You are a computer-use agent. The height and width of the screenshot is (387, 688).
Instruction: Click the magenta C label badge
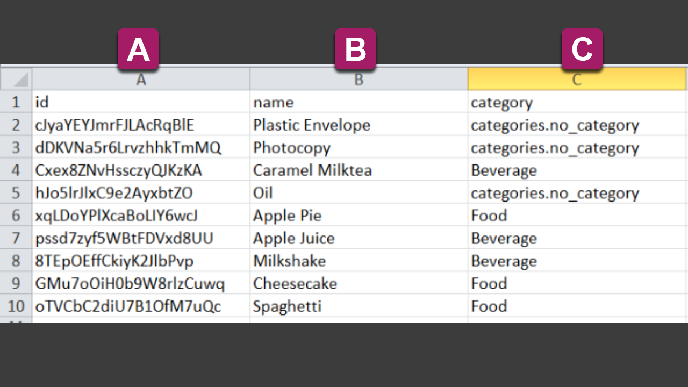(582, 49)
